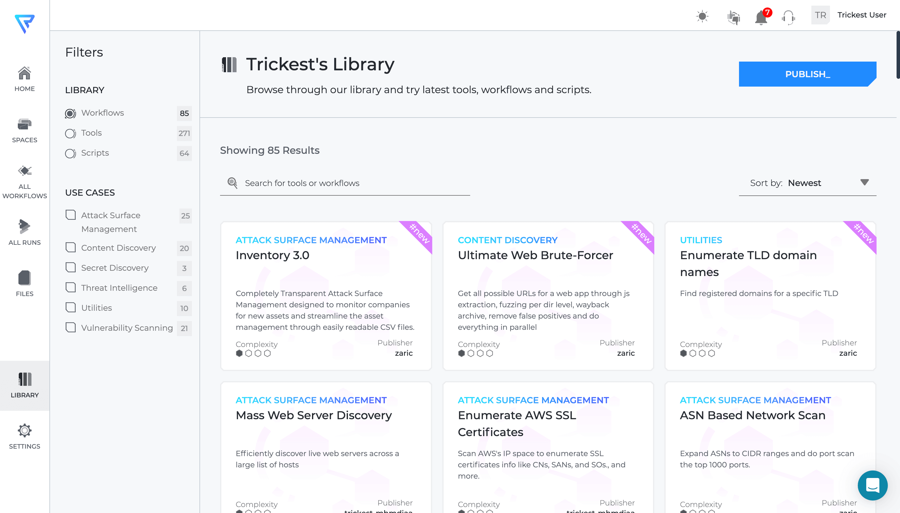Open the notifications bell
This screenshot has height=513, width=900.
coord(761,18)
